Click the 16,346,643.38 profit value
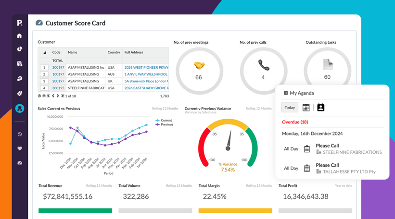Image resolution: width=395 pixels, height=219 pixels. pyautogui.click(x=306, y=196)
